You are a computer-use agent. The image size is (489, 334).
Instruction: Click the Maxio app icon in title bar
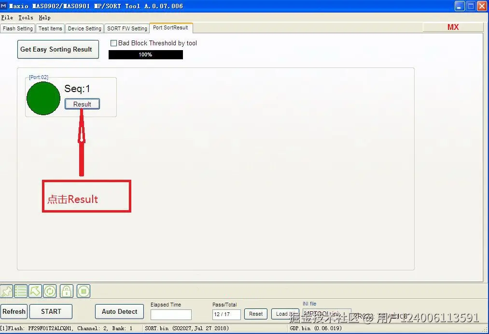point(4,6)
